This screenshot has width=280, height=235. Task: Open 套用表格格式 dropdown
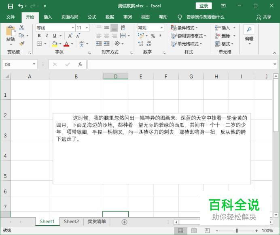pos(189,36)
